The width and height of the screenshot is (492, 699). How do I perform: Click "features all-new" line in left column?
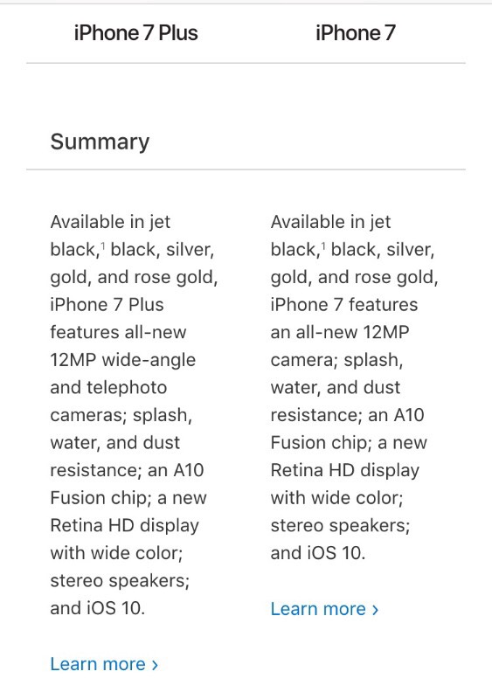[118, 332]
